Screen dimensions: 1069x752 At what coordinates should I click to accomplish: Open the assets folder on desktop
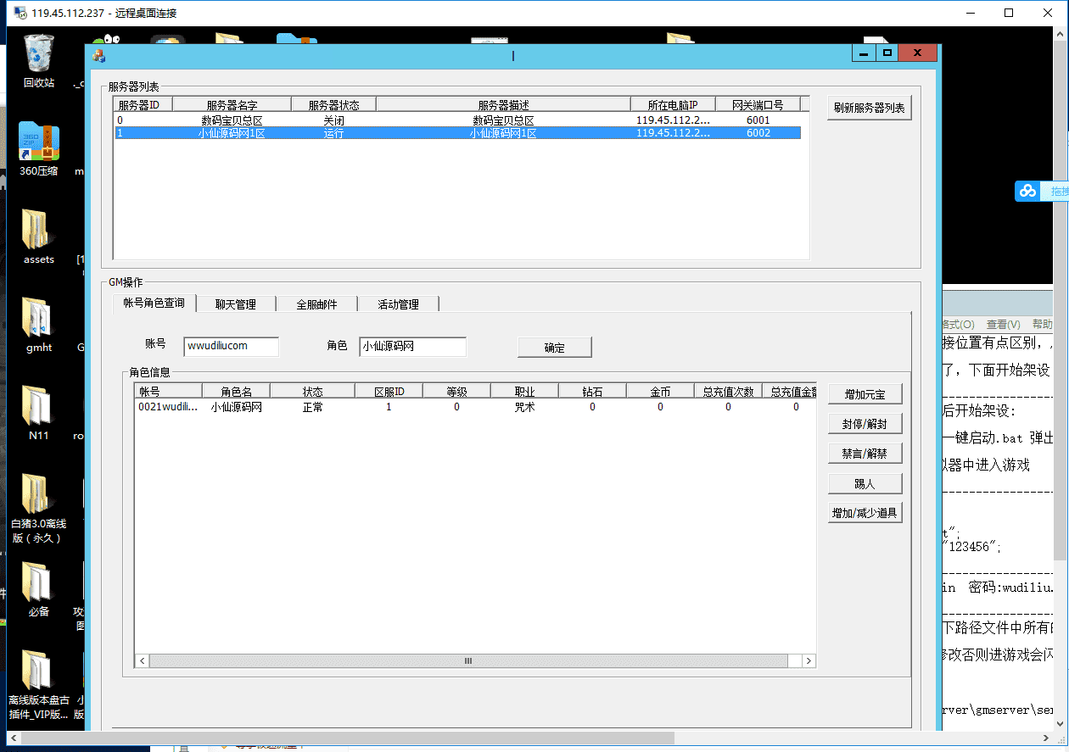pyautogui.click(x=39, y=237)
